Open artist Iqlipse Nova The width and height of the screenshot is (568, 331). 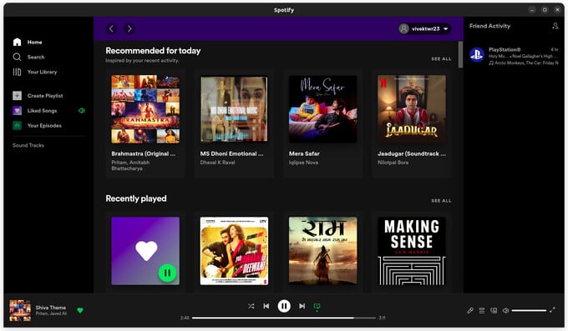[303, 163]
